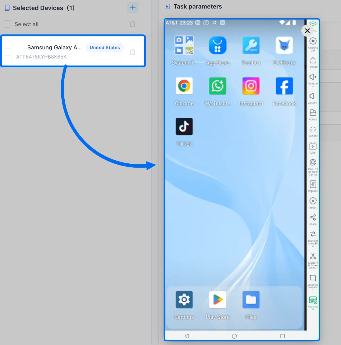Tick the Samsung Galaxy device checkbox
341x345 pixels.
(8, 52)
